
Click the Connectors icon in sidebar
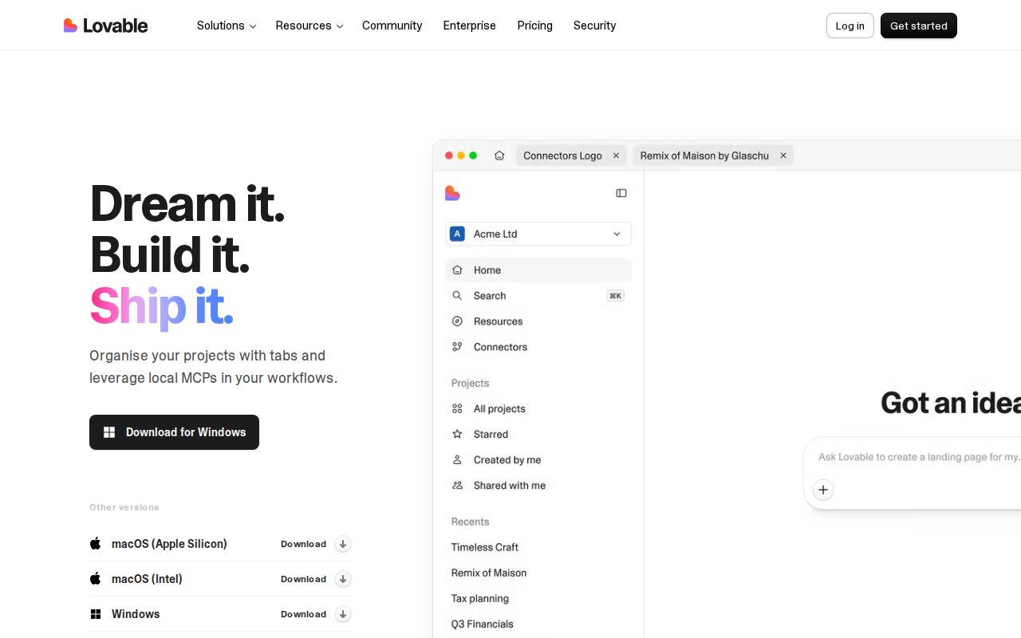pyautogui.click(x=457, y=347)
